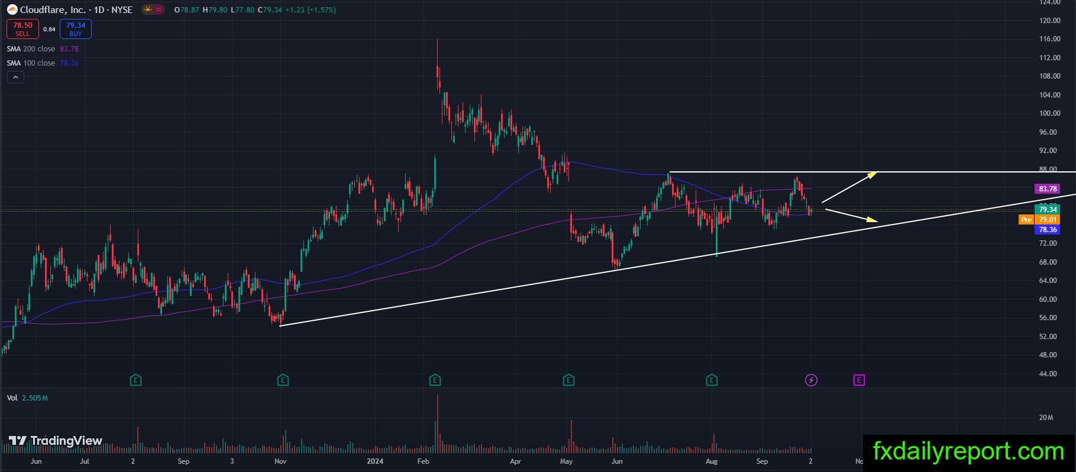Image resolution: width=1076 pixels, height=472 pixels.
Task: Open the market status sun icon
Action: (x=148, y=9)
